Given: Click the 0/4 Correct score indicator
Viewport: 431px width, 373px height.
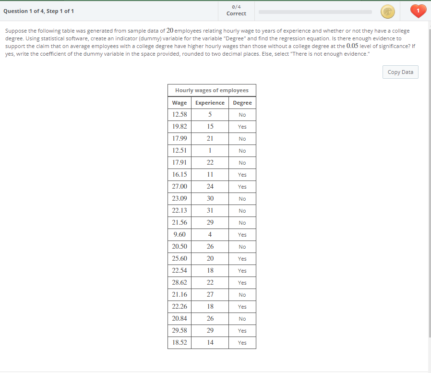Looking at the screenshot, I should pyautogui.click(x=236, y=10).
